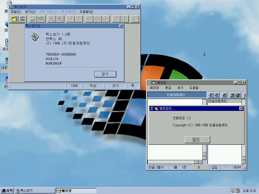Click the remove memo minus icon in 메모장
259x194 pixels.
point(217,95)
